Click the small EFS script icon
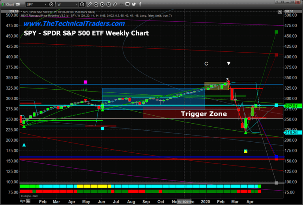 pos(121,4)
